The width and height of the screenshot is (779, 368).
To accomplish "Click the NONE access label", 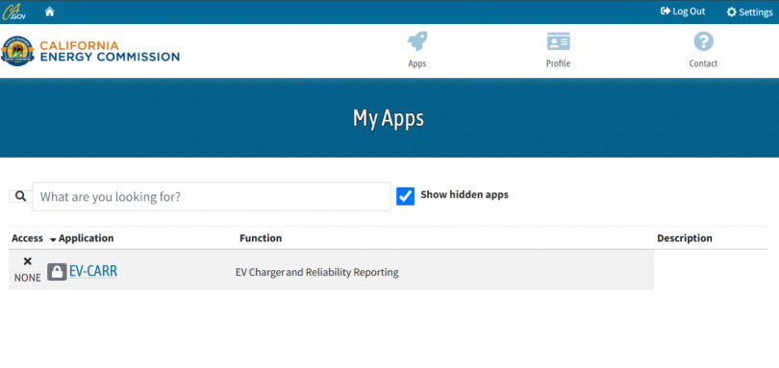I will 28,278.
